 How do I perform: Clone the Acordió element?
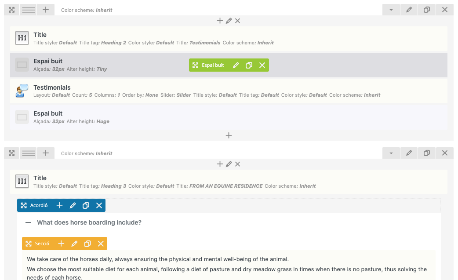tap(86, 205)
